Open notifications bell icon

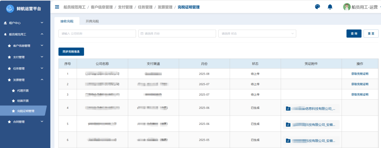tap(330, 7)
